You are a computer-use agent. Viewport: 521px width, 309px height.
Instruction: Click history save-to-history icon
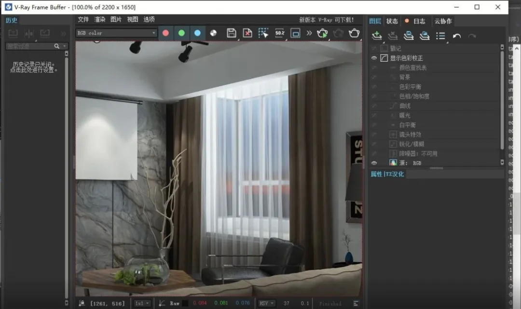(13, 33)
